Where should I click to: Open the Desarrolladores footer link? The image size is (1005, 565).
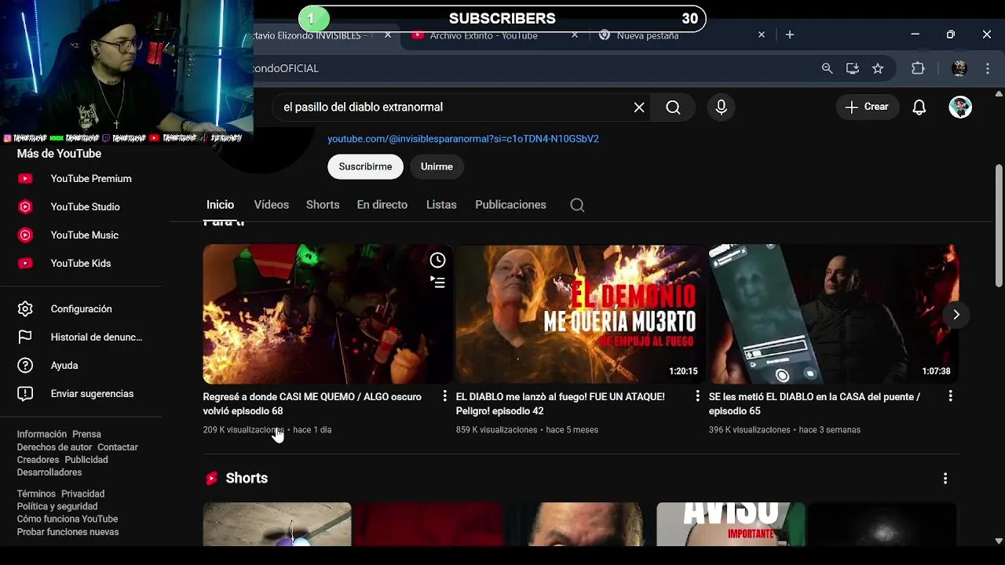point(49,472)
